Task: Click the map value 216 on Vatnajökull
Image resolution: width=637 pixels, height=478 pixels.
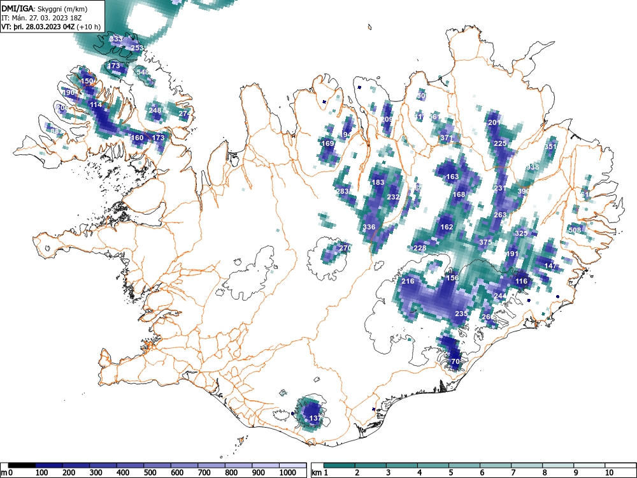Action: coord(408,281)
